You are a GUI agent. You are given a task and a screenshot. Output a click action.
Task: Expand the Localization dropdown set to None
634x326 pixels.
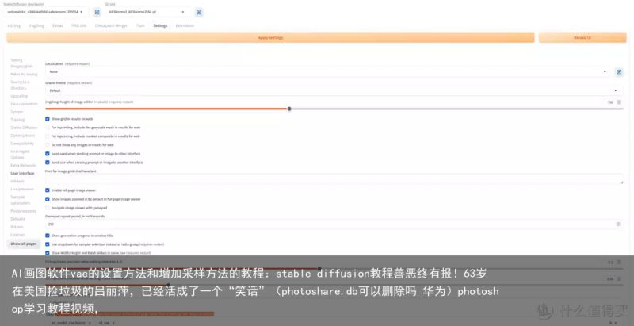pyautogui.click(x=327, y=72)
